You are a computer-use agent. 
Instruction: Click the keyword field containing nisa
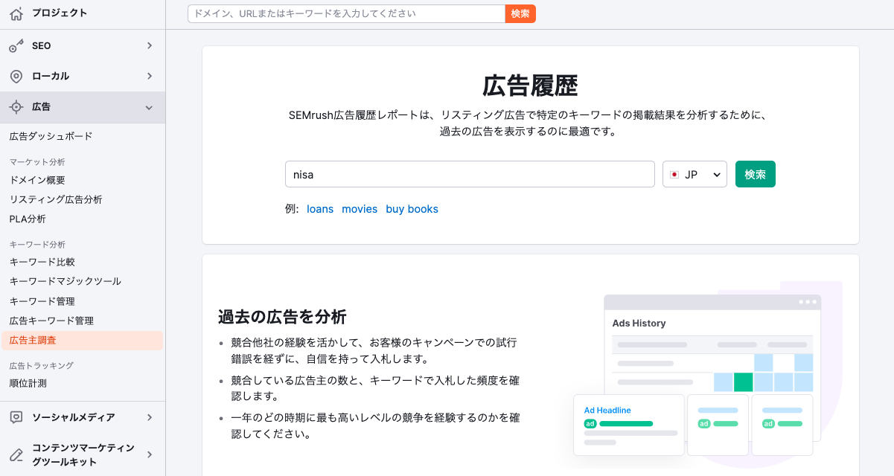[470, 175]
